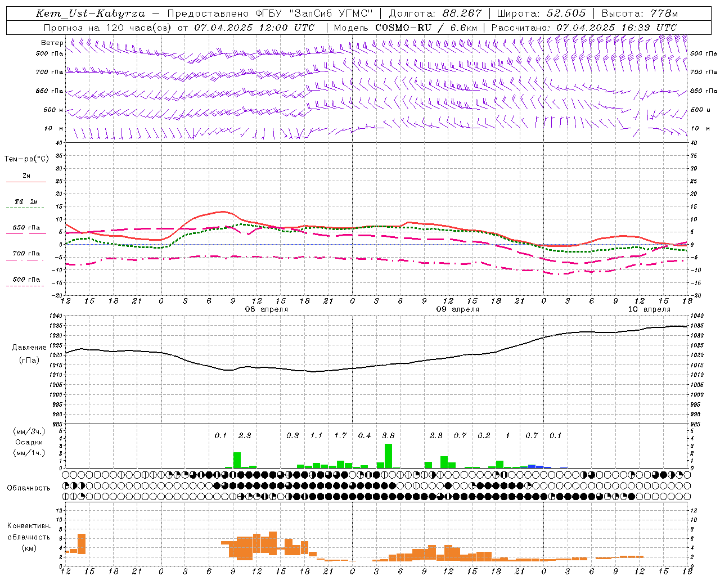720x576 pixels.
Task: Click the 0.2 precipitation total value
Action: click(x=484, y=435)
